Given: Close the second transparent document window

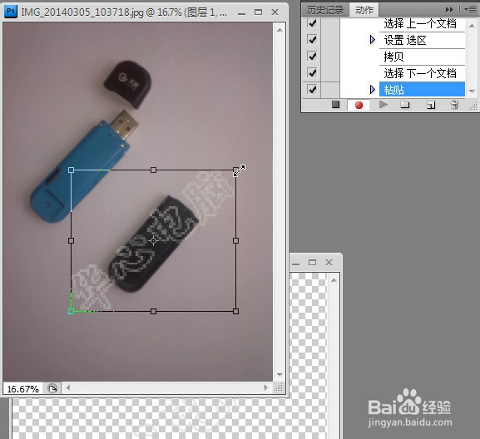Looking at the screenshot, I should point(329,263).
